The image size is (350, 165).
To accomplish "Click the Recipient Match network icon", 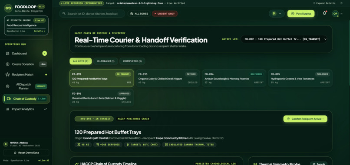I will 7,75.
